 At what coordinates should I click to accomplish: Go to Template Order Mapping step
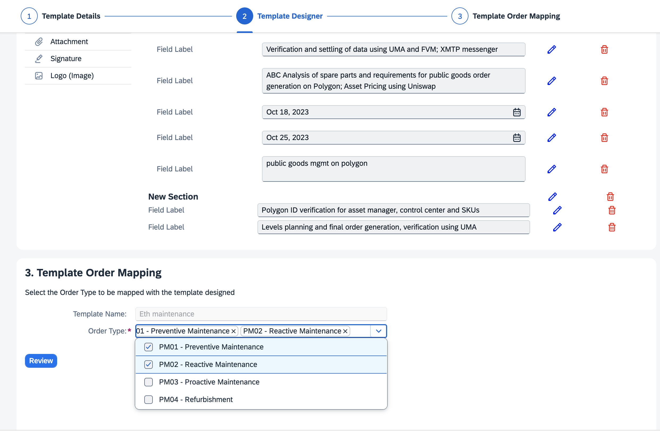[x=460, y=16]
